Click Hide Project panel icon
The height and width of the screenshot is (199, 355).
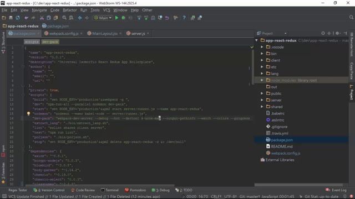point(345,33)
